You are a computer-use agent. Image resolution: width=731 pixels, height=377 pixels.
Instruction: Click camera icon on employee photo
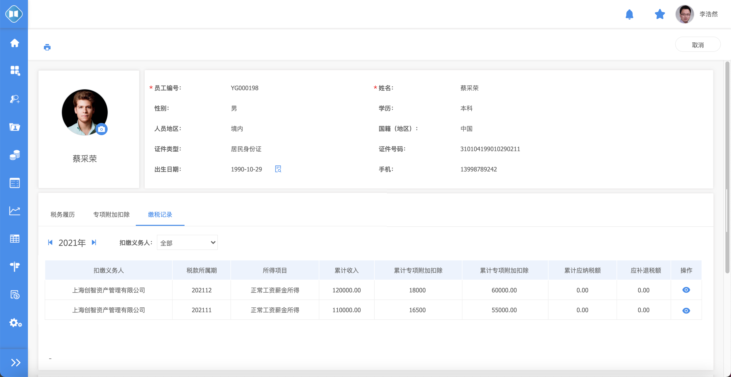coord(101,129)
